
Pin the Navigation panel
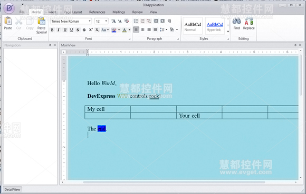click(x=50, y=45)
